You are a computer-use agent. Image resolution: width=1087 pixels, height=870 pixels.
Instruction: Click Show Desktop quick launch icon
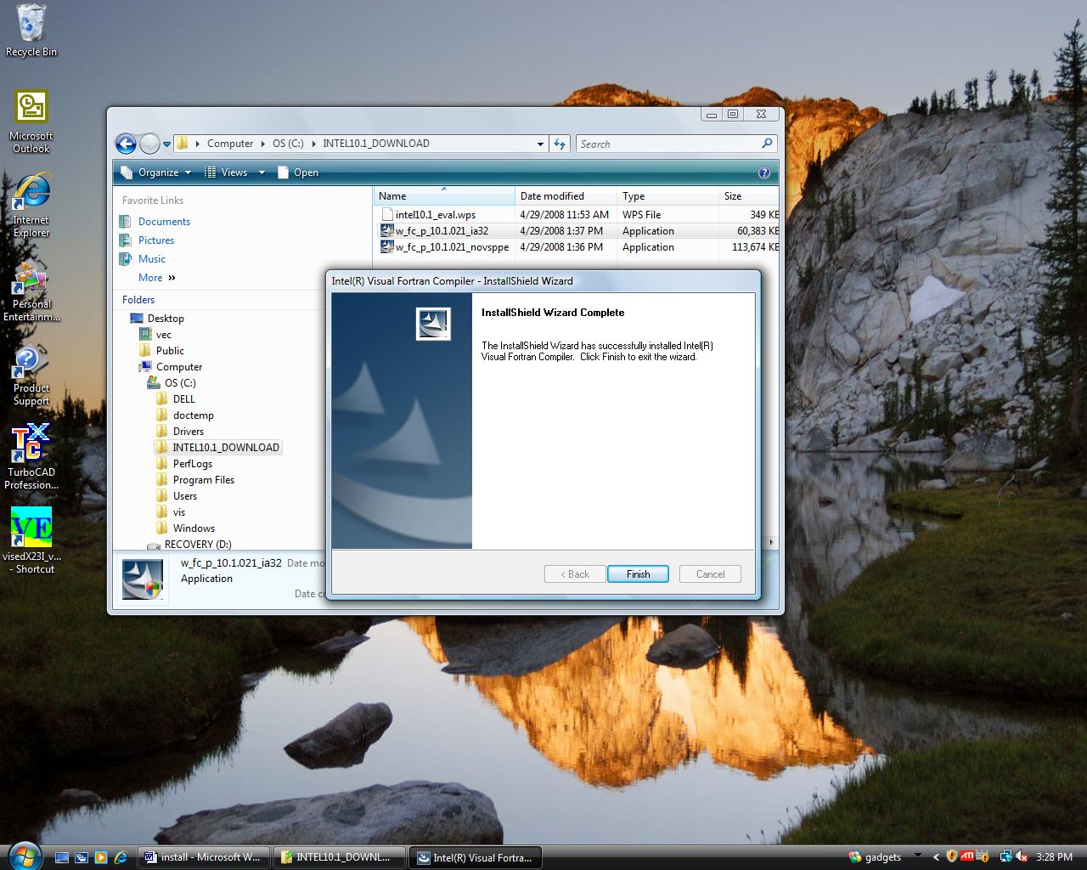coord(62,857)
